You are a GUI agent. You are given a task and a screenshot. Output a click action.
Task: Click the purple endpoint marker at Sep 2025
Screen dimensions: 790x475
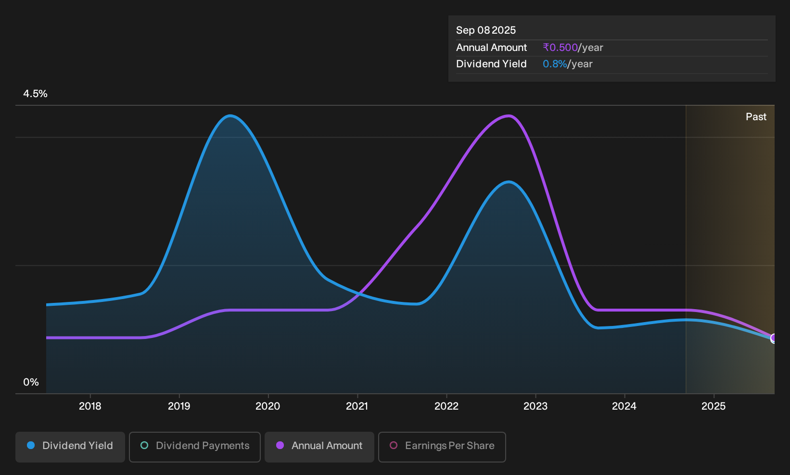click(774, 338)
